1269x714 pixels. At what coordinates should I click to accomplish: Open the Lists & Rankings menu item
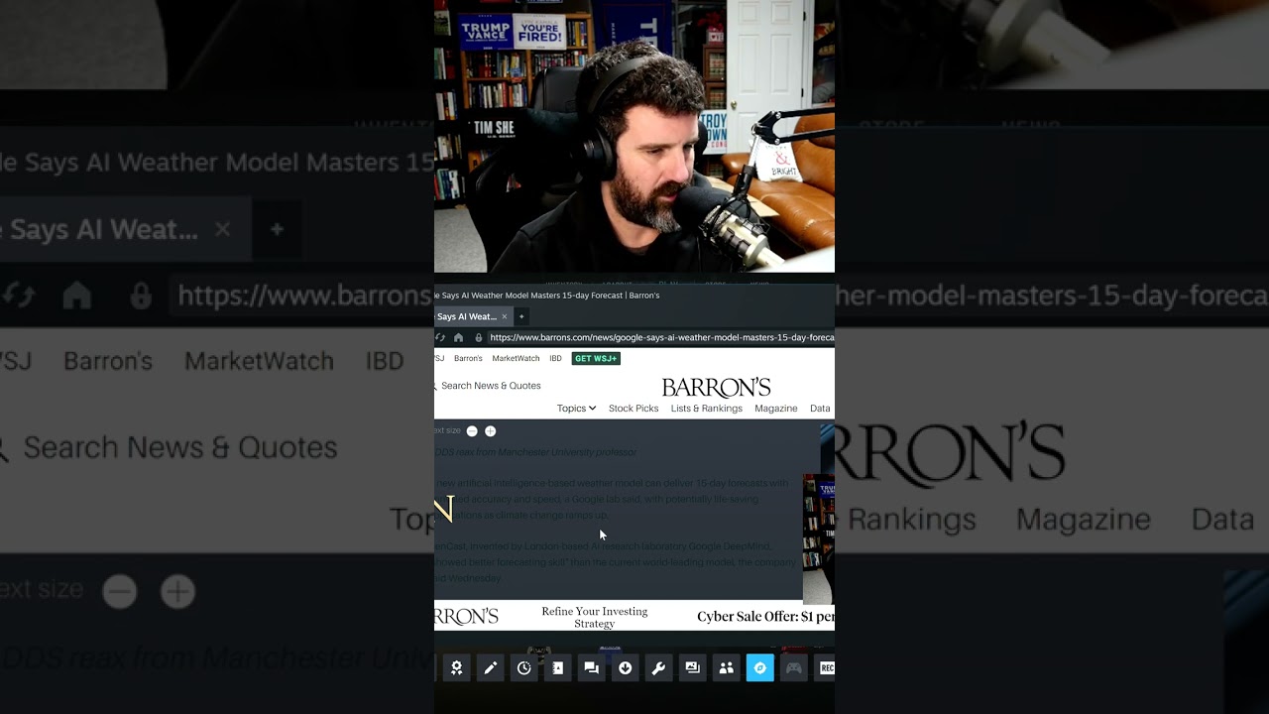point(707,409)
